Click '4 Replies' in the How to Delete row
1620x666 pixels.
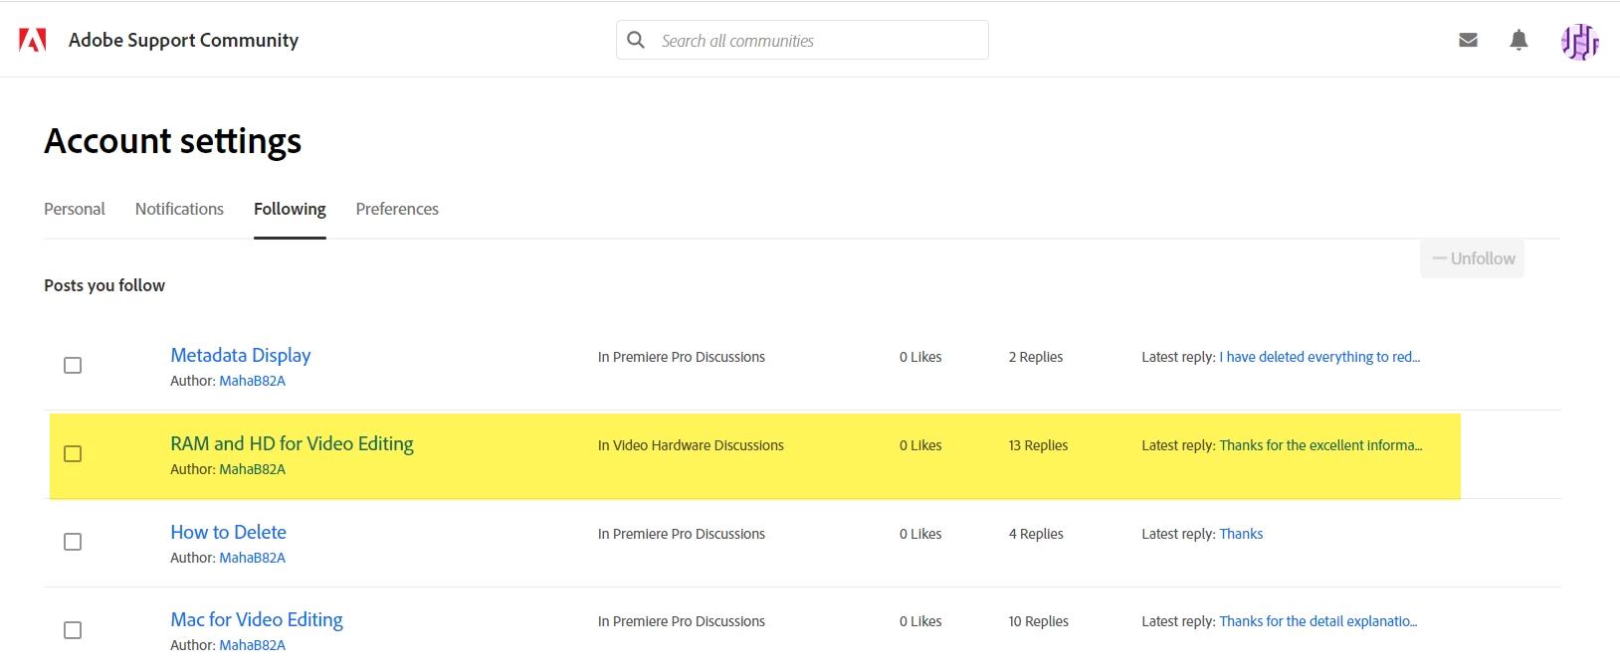(x=1036, y=534)
